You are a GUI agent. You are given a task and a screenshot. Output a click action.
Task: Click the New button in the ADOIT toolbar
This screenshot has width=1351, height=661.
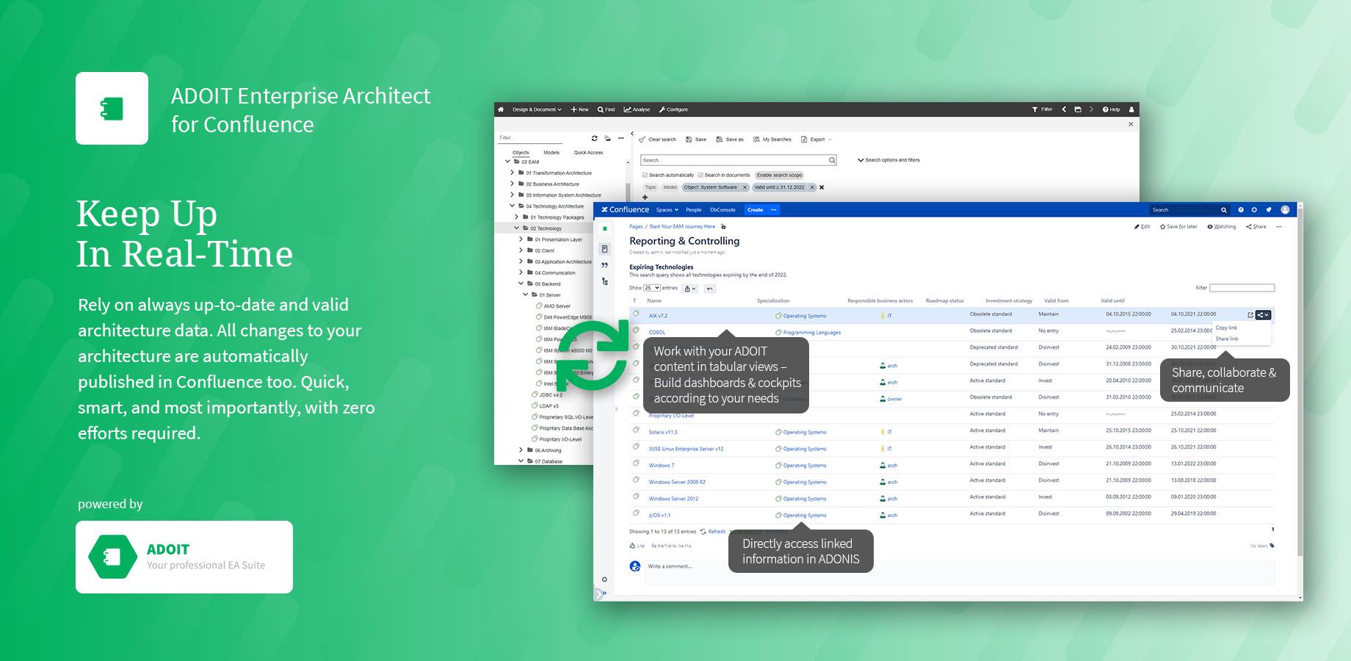pos(580,109)
